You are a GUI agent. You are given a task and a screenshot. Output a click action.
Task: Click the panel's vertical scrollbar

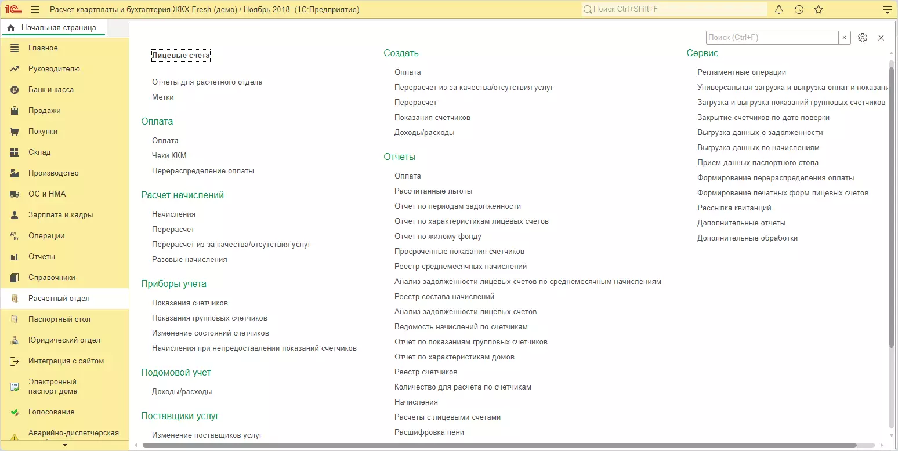(x=892, y=208)
